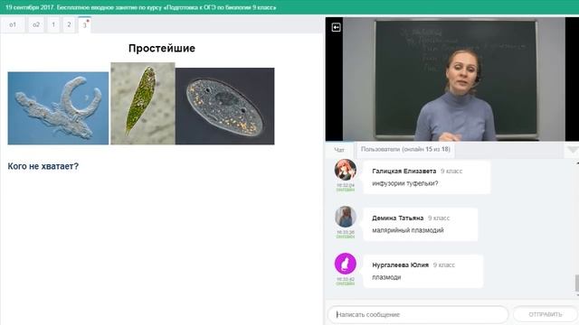
Task: Click the green euglena image
Action: point(143,103)
